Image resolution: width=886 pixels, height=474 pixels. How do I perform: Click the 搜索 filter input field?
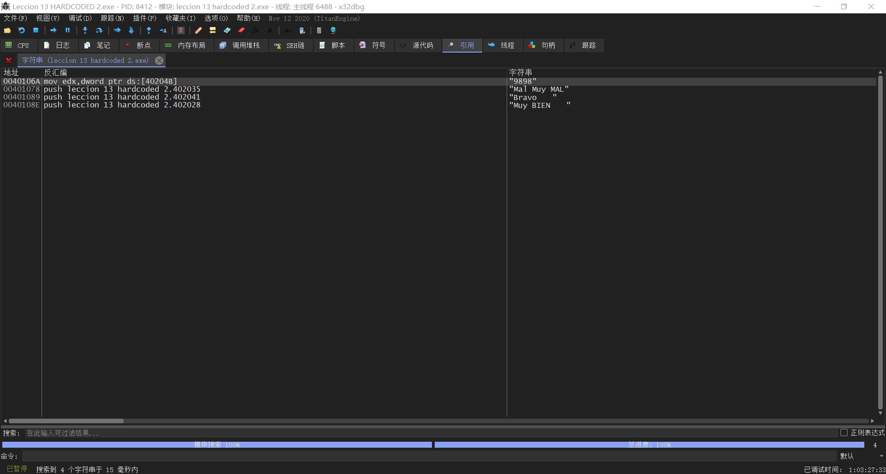click(x=431, y=433)
